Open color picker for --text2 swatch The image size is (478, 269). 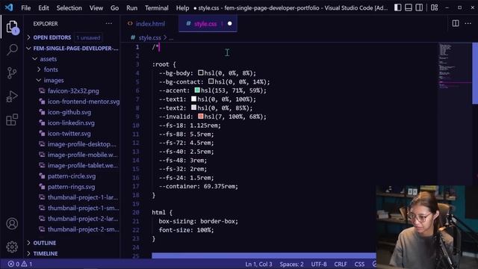pos(193,108)
